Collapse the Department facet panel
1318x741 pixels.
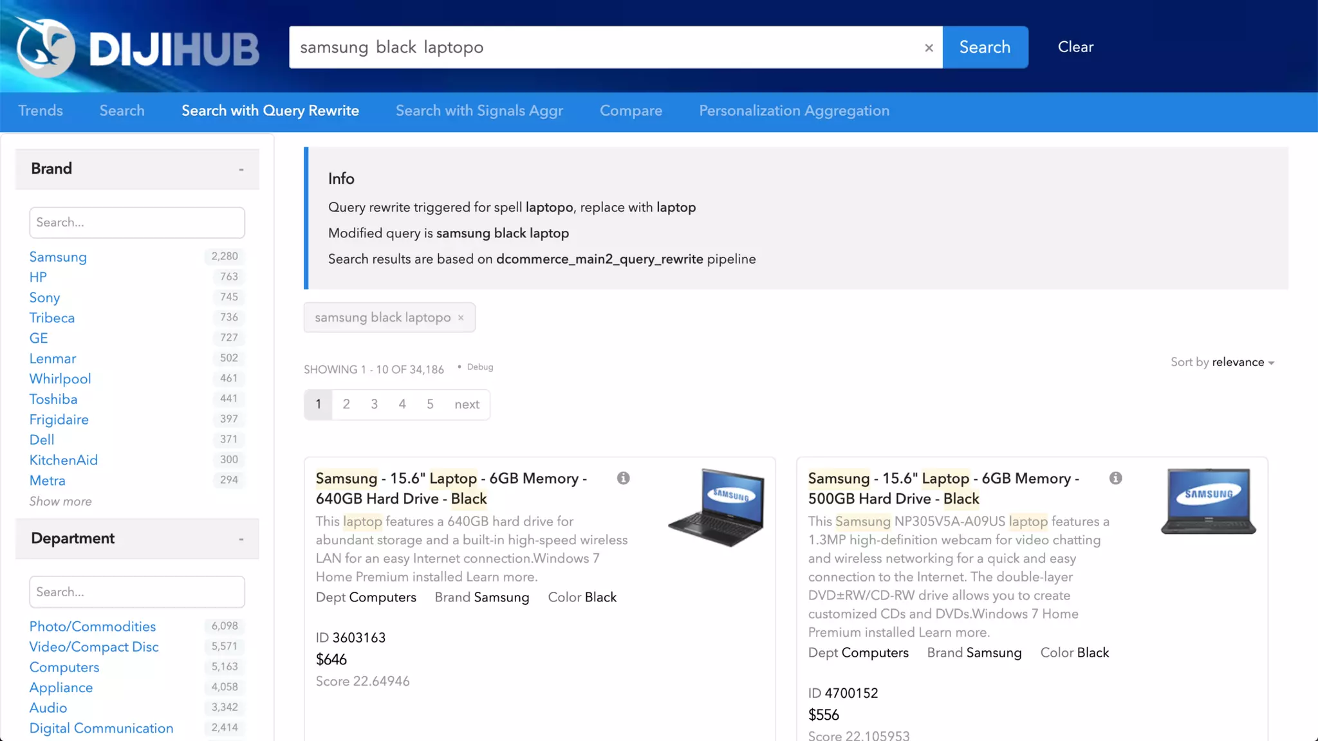click(x=241, y=539)
